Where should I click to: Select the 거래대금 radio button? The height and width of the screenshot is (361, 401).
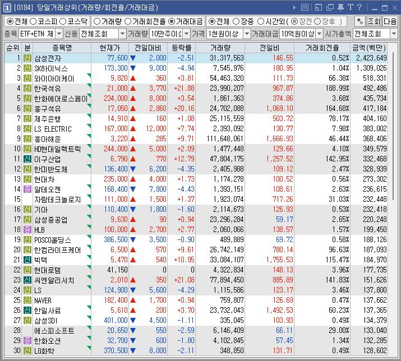(x=172, y=21)
